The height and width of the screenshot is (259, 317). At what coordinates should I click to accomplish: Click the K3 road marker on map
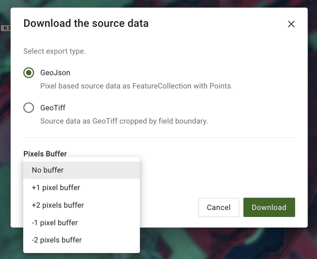point(5,28)
